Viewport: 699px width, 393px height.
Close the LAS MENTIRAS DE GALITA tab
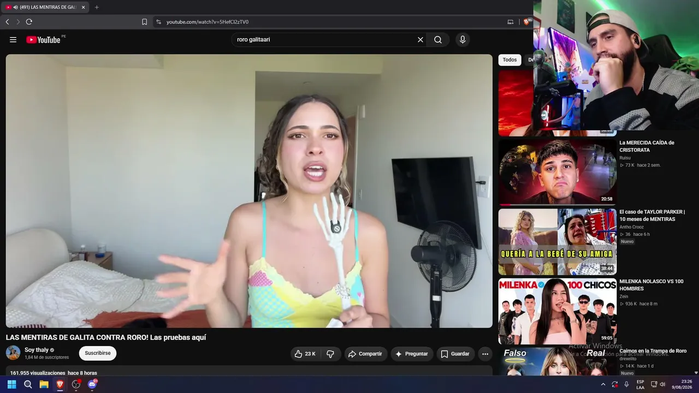(84, 7)
